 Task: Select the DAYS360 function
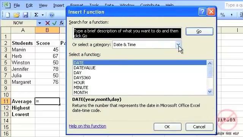[140, 78]
